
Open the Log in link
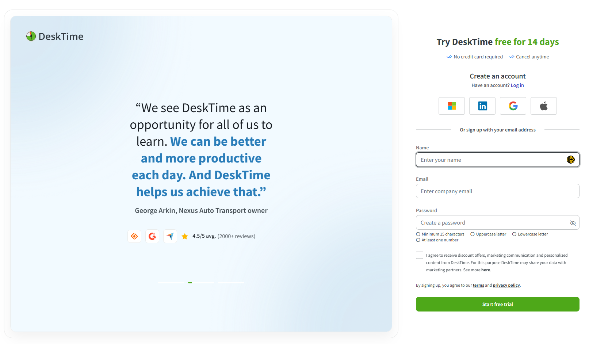[x=517, y=85]
